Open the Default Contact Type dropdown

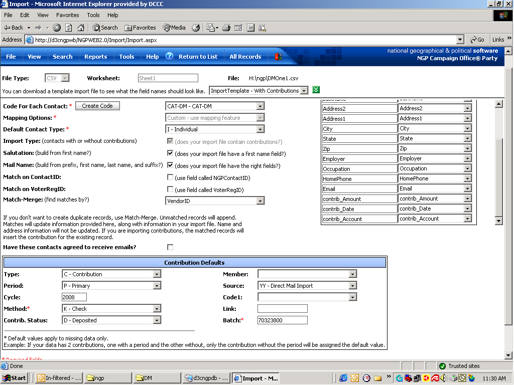[260, 129]
